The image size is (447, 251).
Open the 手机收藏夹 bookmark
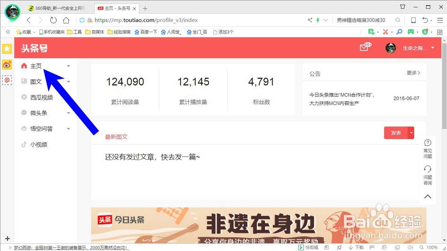52,32
